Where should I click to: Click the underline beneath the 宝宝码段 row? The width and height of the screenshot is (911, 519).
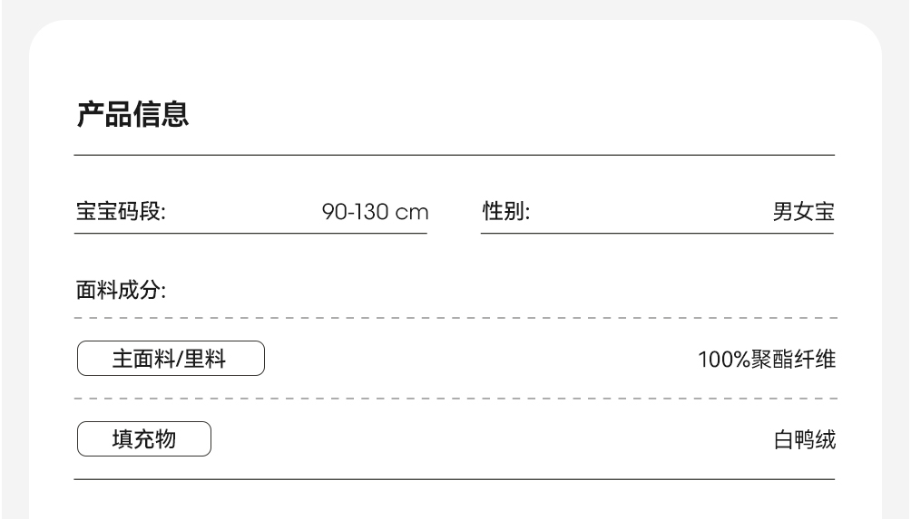(250, 233)
